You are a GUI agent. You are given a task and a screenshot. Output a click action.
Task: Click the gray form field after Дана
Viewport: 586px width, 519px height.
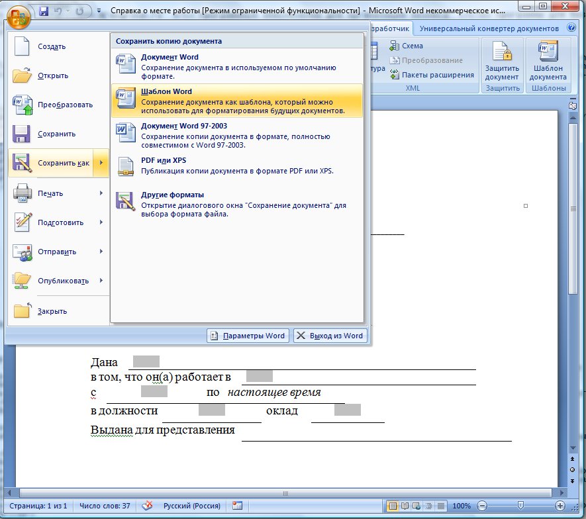pos(146,361)
